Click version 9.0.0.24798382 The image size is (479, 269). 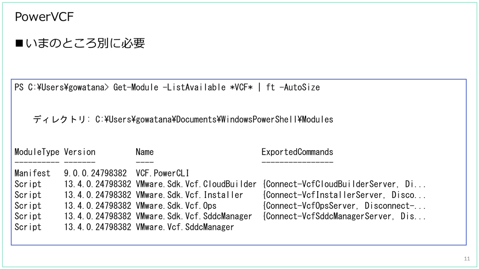pos(95,173)
